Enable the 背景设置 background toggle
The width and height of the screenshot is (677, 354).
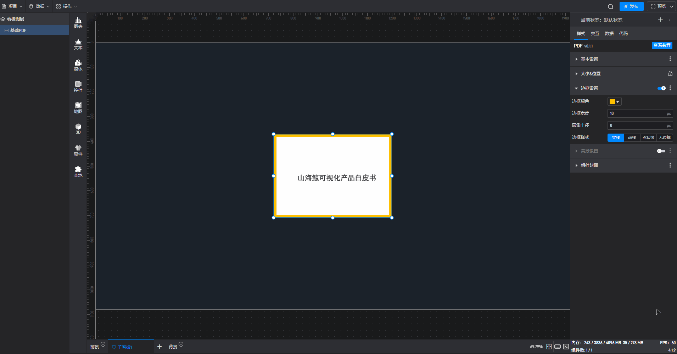[661, 151]
